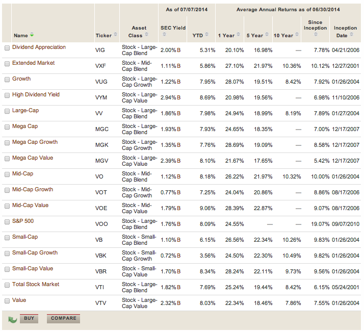Screen dimensions: 364x331
Task: Select the Small-Cap Growth checkbox
Action: pyautogui.click(x=7, y=253)
